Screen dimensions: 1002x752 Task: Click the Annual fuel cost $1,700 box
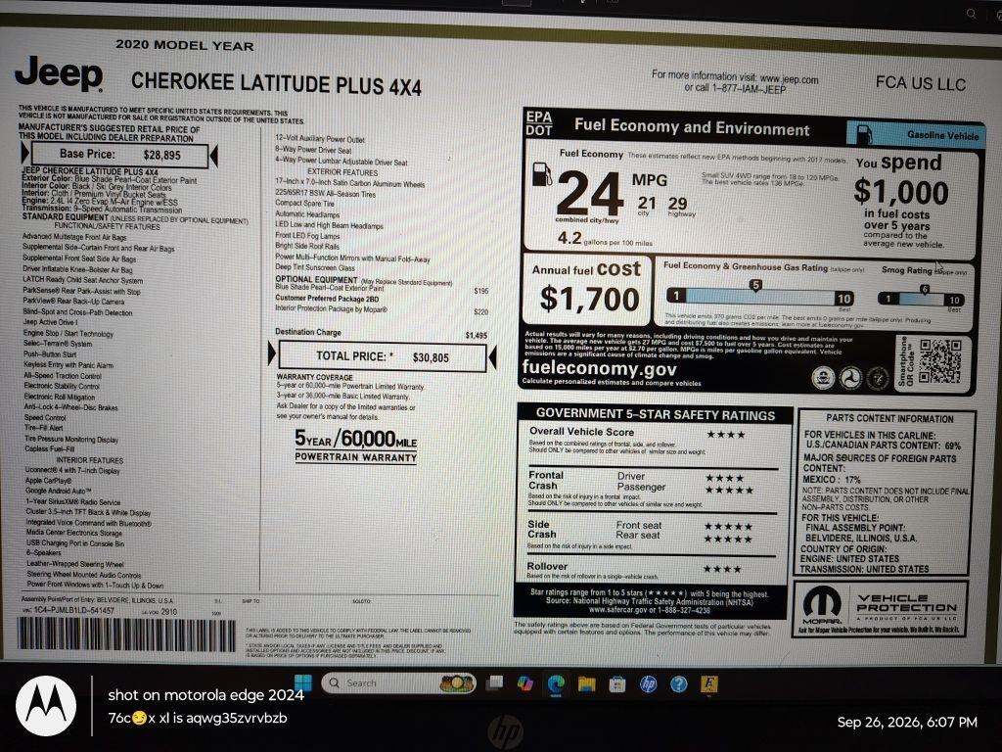(587, 290)
